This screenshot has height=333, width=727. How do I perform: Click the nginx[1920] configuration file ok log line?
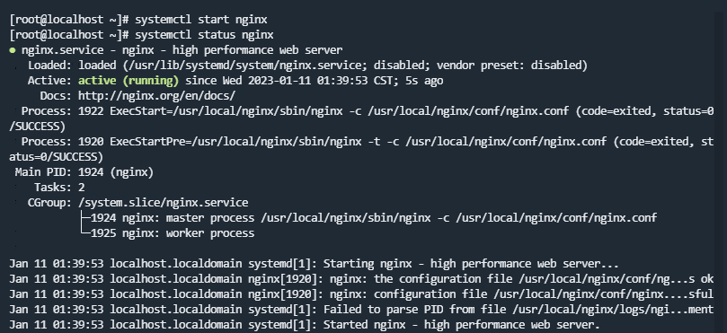coord(361,279)
